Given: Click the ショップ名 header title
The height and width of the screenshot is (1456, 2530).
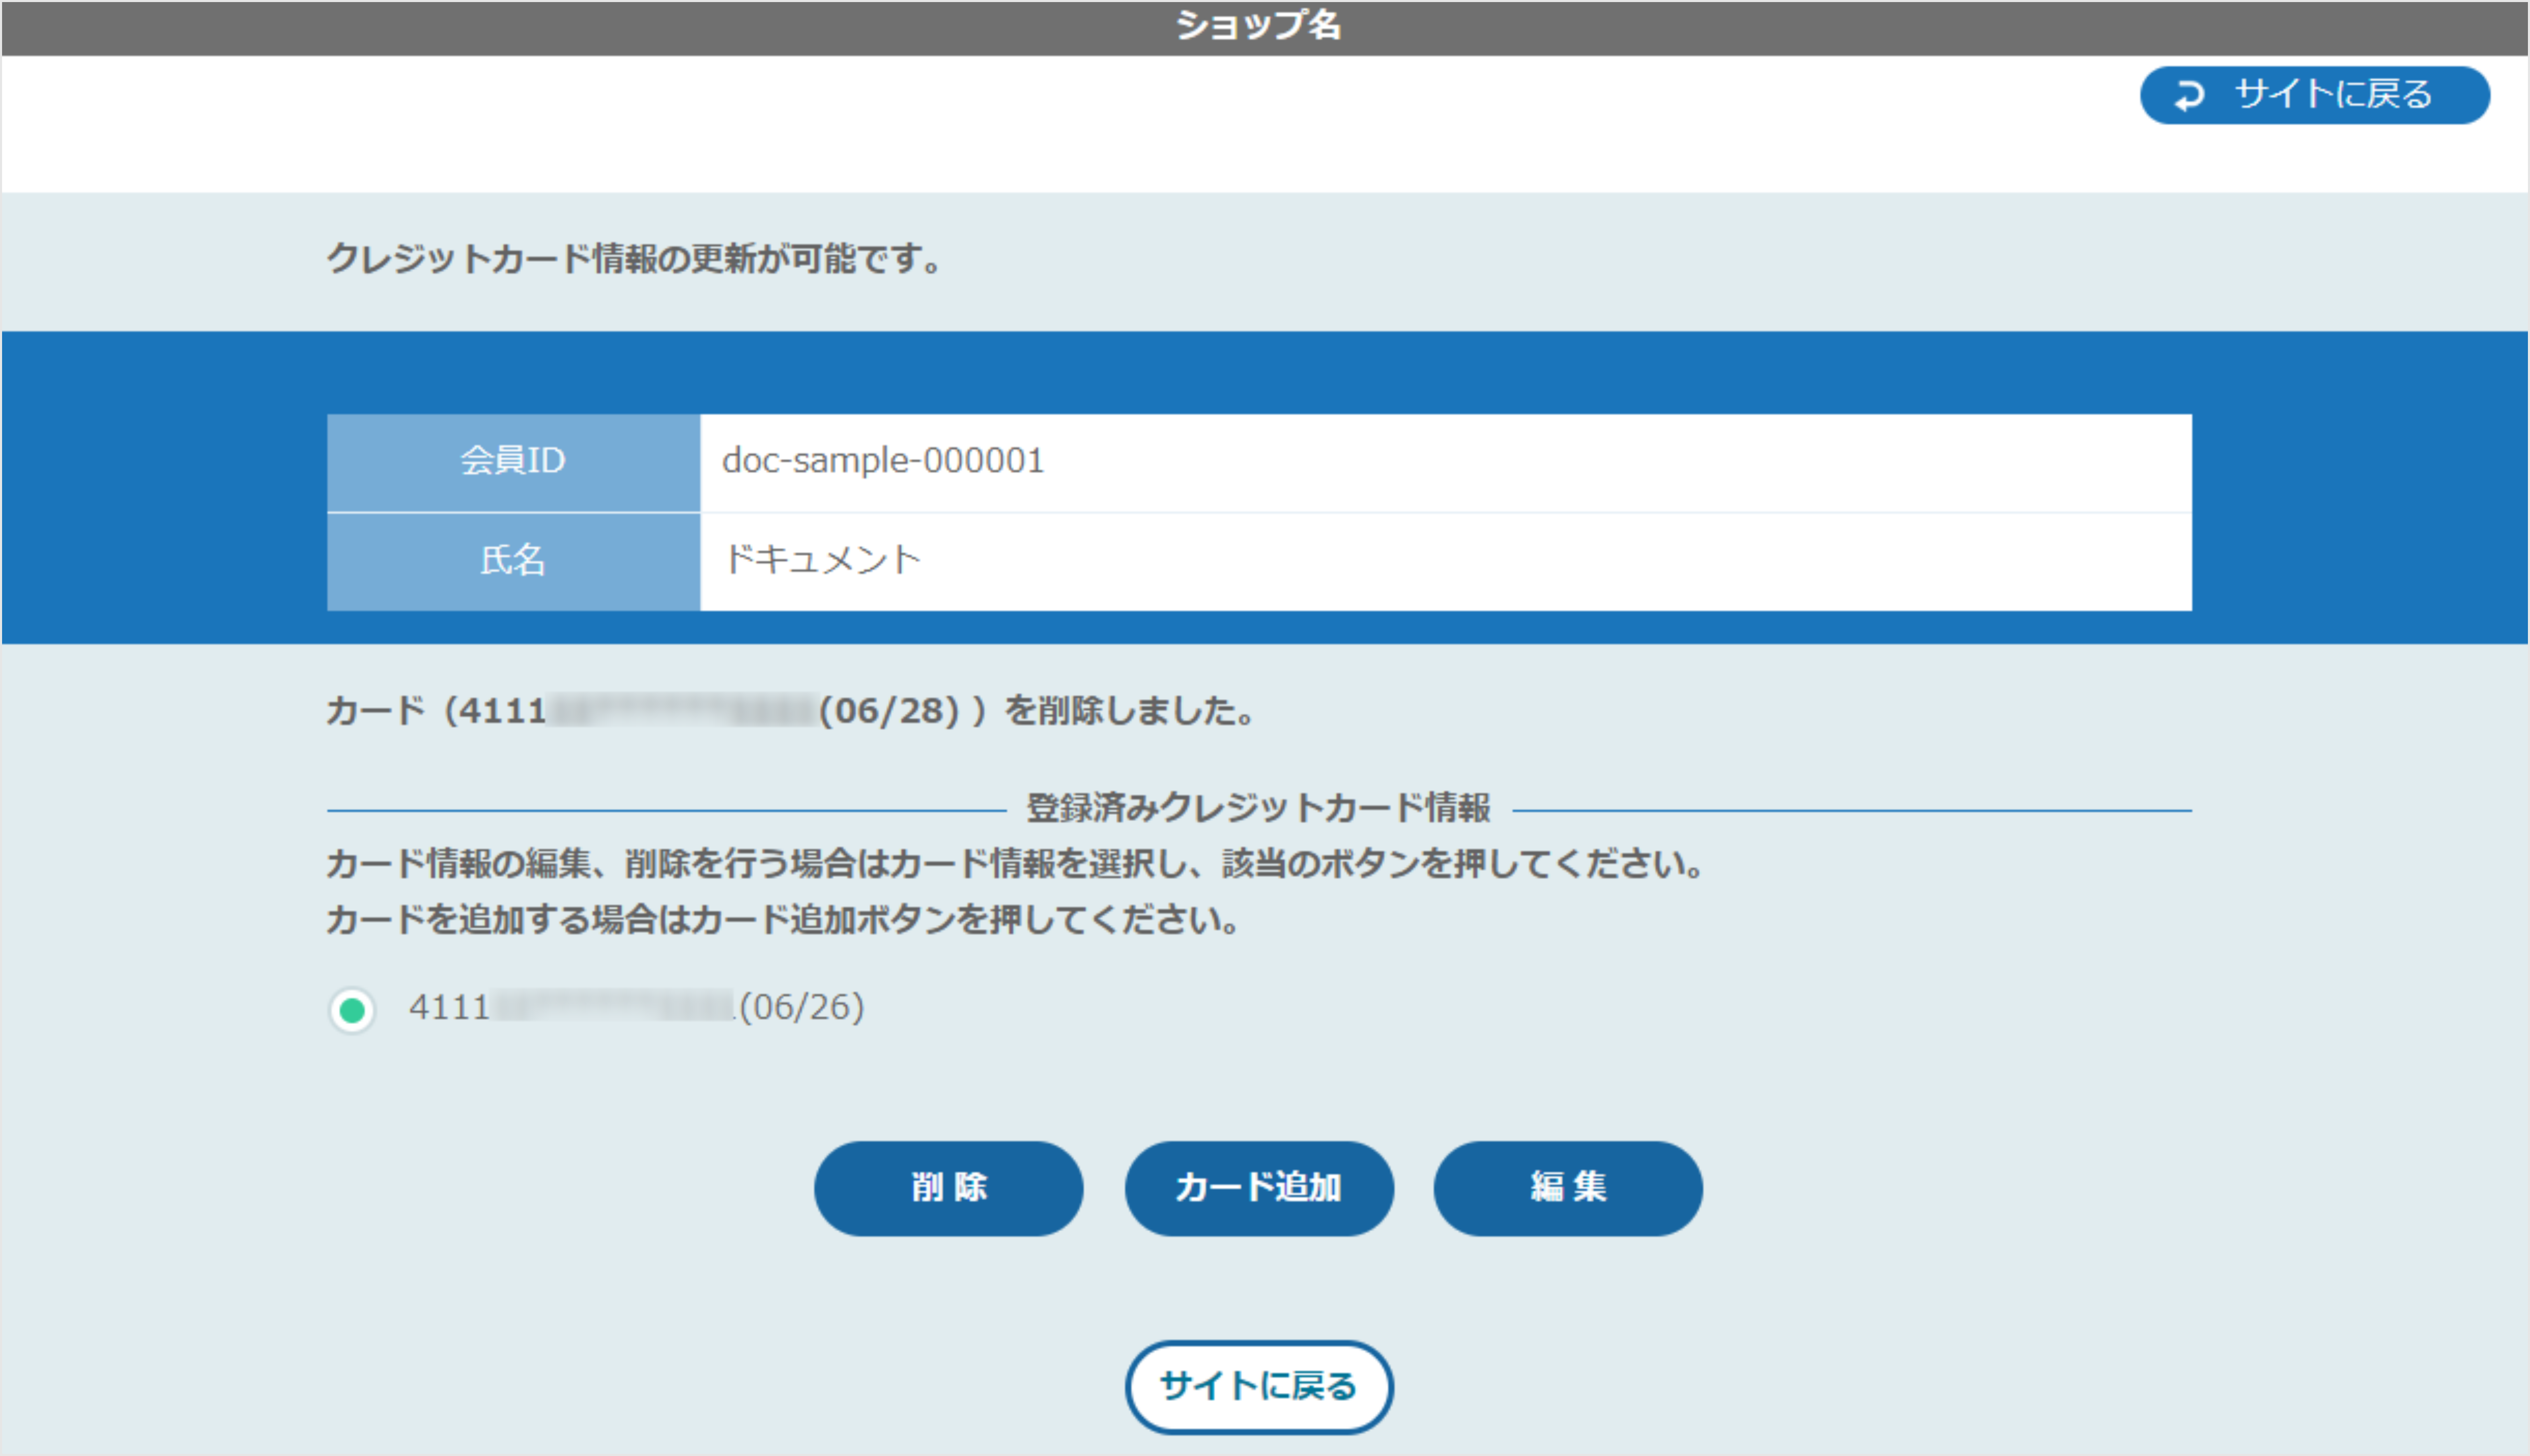Looking at the screenshot, I should (x=1258, y=26).
